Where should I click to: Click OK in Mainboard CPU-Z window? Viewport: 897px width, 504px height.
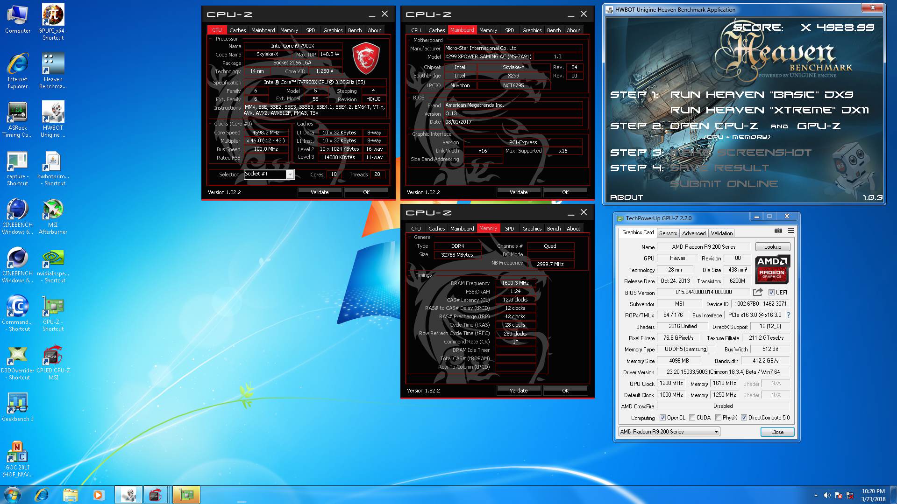[565, 192]
